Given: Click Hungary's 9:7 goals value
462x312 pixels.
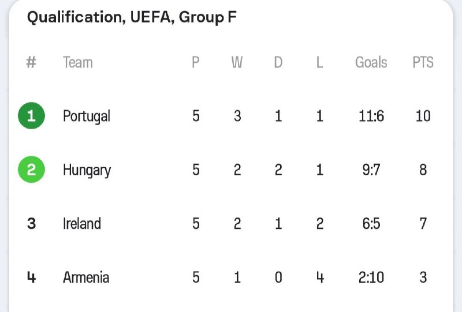Looking at the screenshot, I should tap(371, 170).
